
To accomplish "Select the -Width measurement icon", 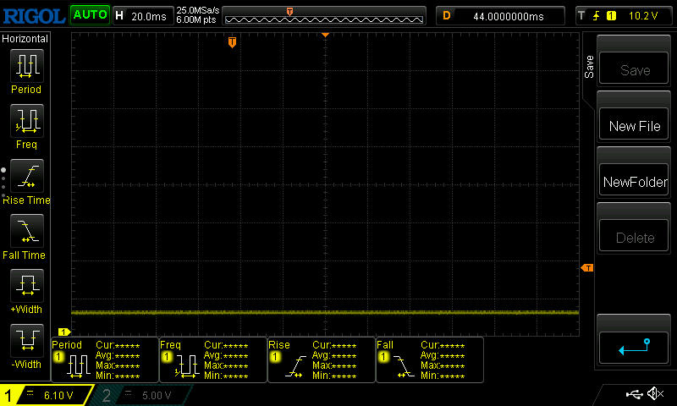I will pyautogui.click(x=25, y=344).
